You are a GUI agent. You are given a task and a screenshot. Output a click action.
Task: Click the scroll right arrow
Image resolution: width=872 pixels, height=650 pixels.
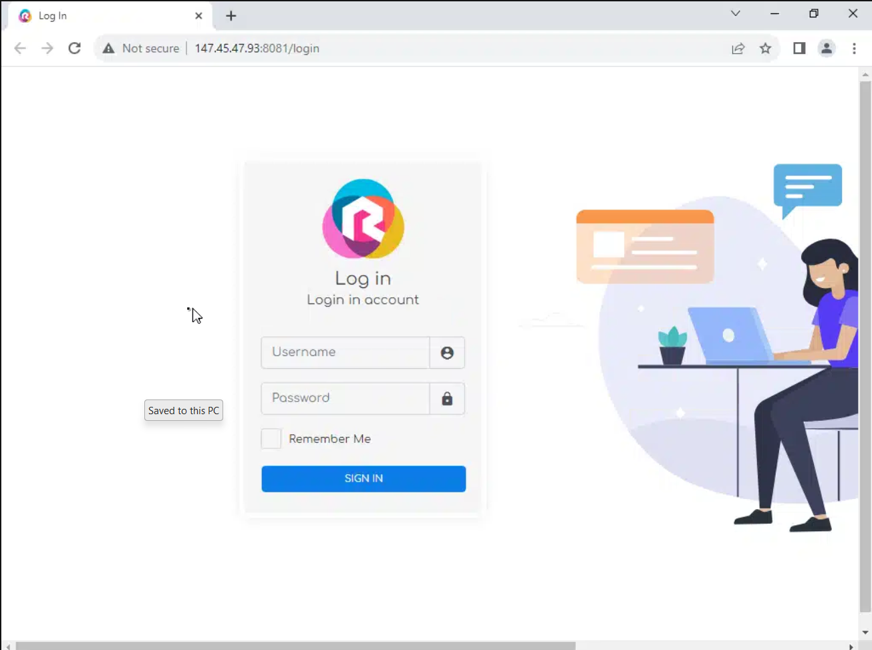point(851,646)
